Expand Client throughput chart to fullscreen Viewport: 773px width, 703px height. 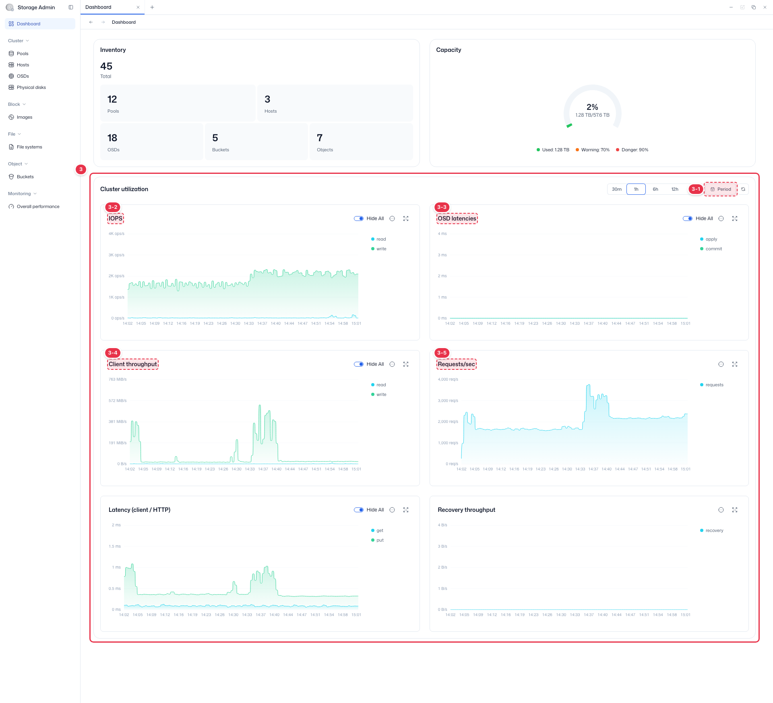(406, 364)
